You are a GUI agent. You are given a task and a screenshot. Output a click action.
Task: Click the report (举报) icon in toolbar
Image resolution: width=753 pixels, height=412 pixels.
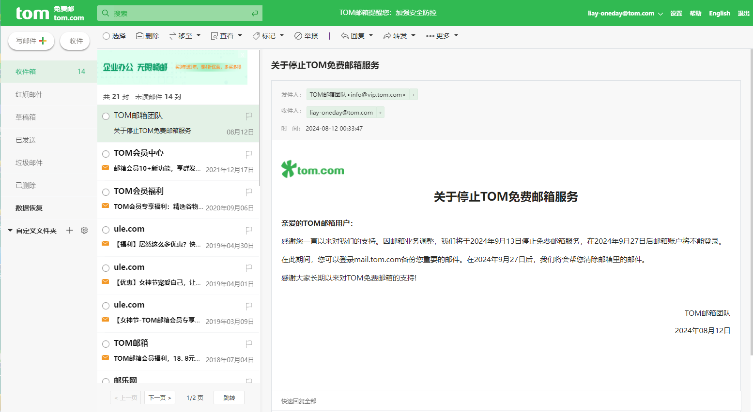(x=298, y=36)
